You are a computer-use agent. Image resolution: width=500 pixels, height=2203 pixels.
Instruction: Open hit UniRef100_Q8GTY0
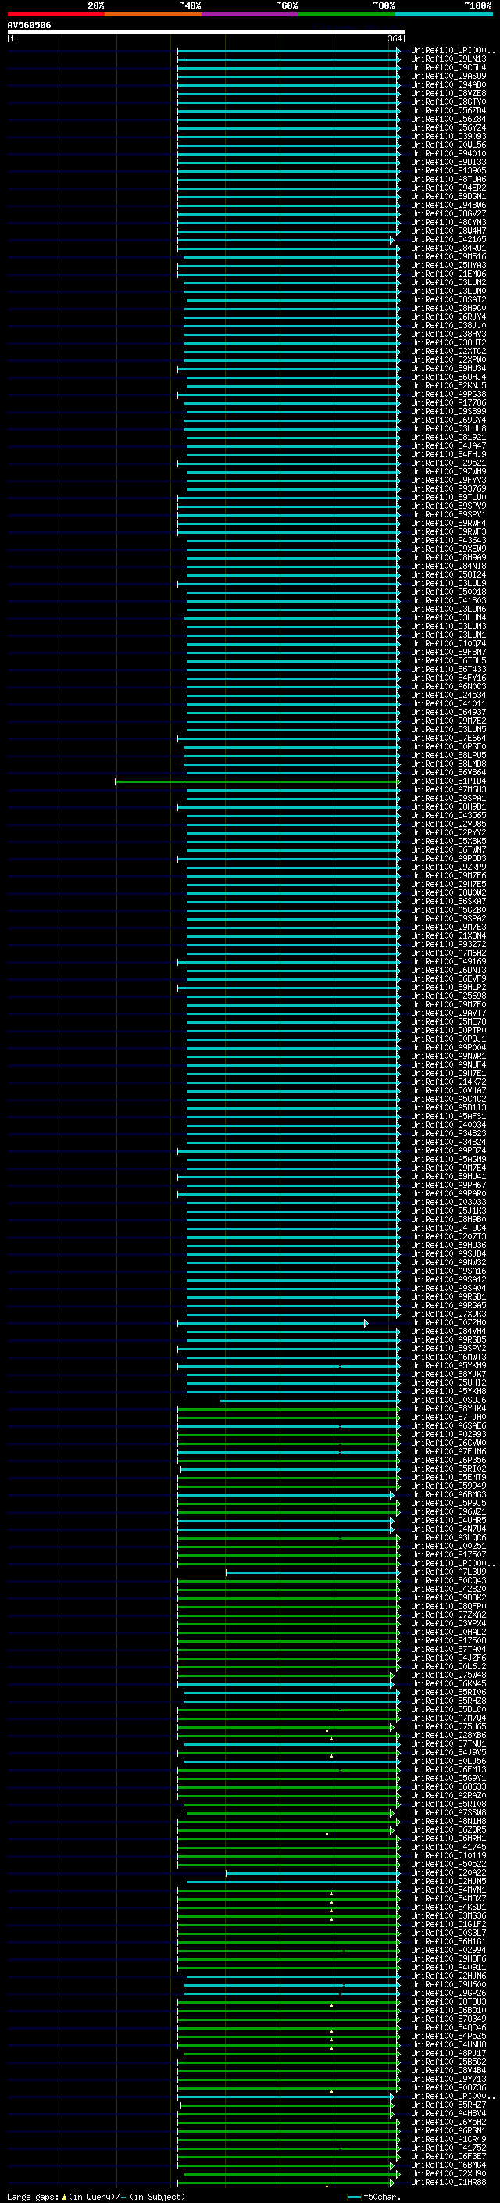[x=448, y=102]
